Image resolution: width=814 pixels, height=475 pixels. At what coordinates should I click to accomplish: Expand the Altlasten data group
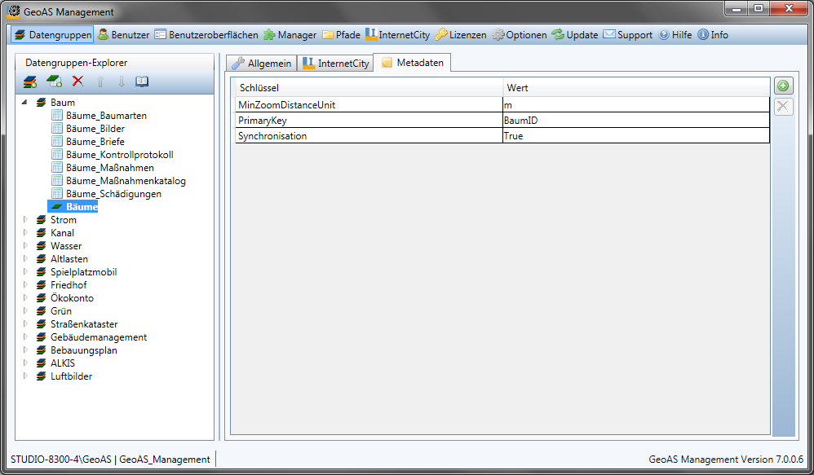tap(25, 258)
